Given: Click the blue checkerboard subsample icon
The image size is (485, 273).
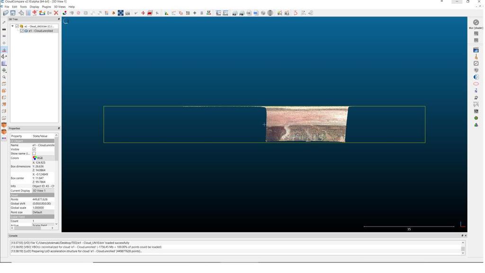Looking at the screenshot, I should (x=120, y=13).
